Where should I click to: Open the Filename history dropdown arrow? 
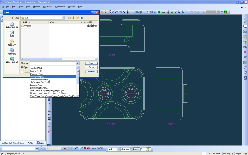77,63
